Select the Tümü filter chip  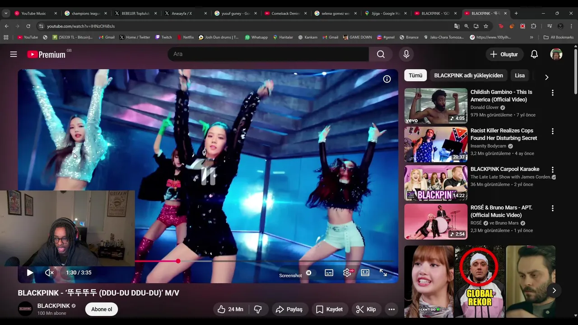(415, 75)
